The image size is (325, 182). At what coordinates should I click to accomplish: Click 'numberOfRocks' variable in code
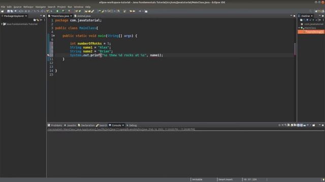89,43
